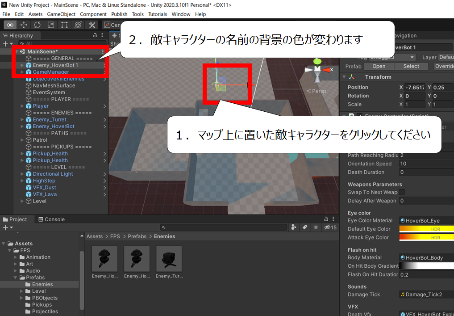Select the View (eye) tool in toolbar

click(x=10, y=25)
